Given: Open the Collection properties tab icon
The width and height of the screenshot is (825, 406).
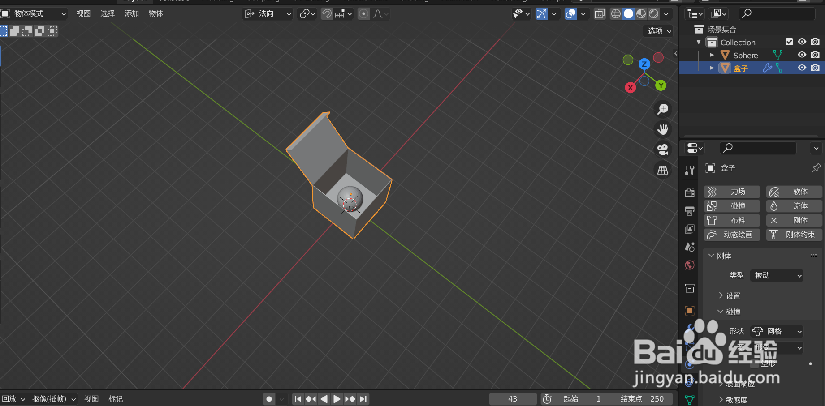Looking at the screenshot, I should (690, 288).
